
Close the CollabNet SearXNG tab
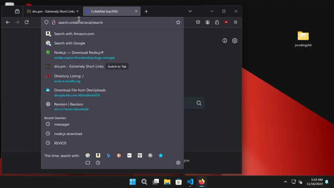(x=136, y=11)
